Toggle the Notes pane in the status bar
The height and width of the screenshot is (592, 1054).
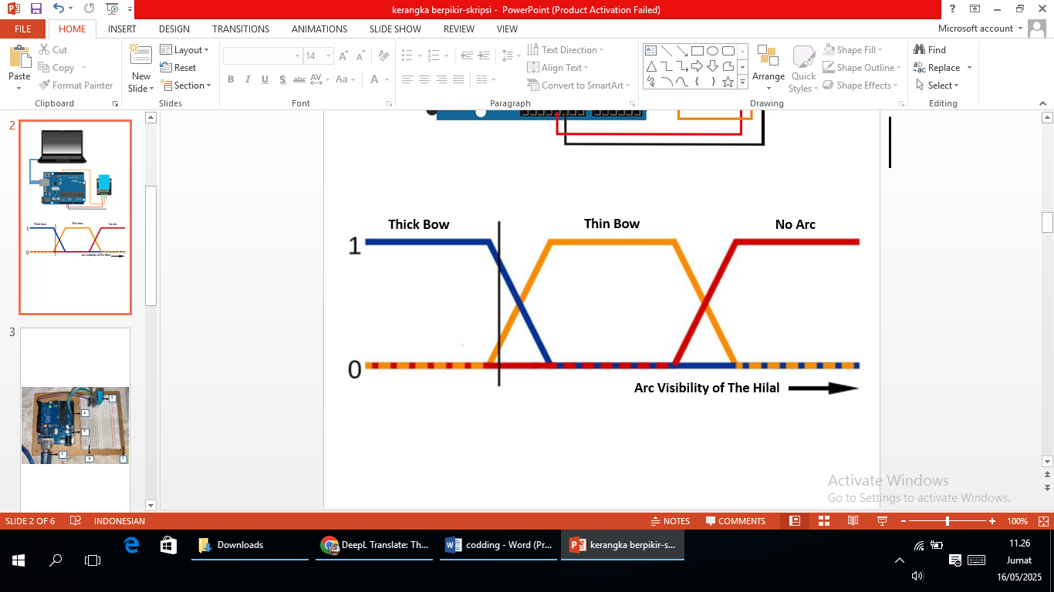point(670,521)
